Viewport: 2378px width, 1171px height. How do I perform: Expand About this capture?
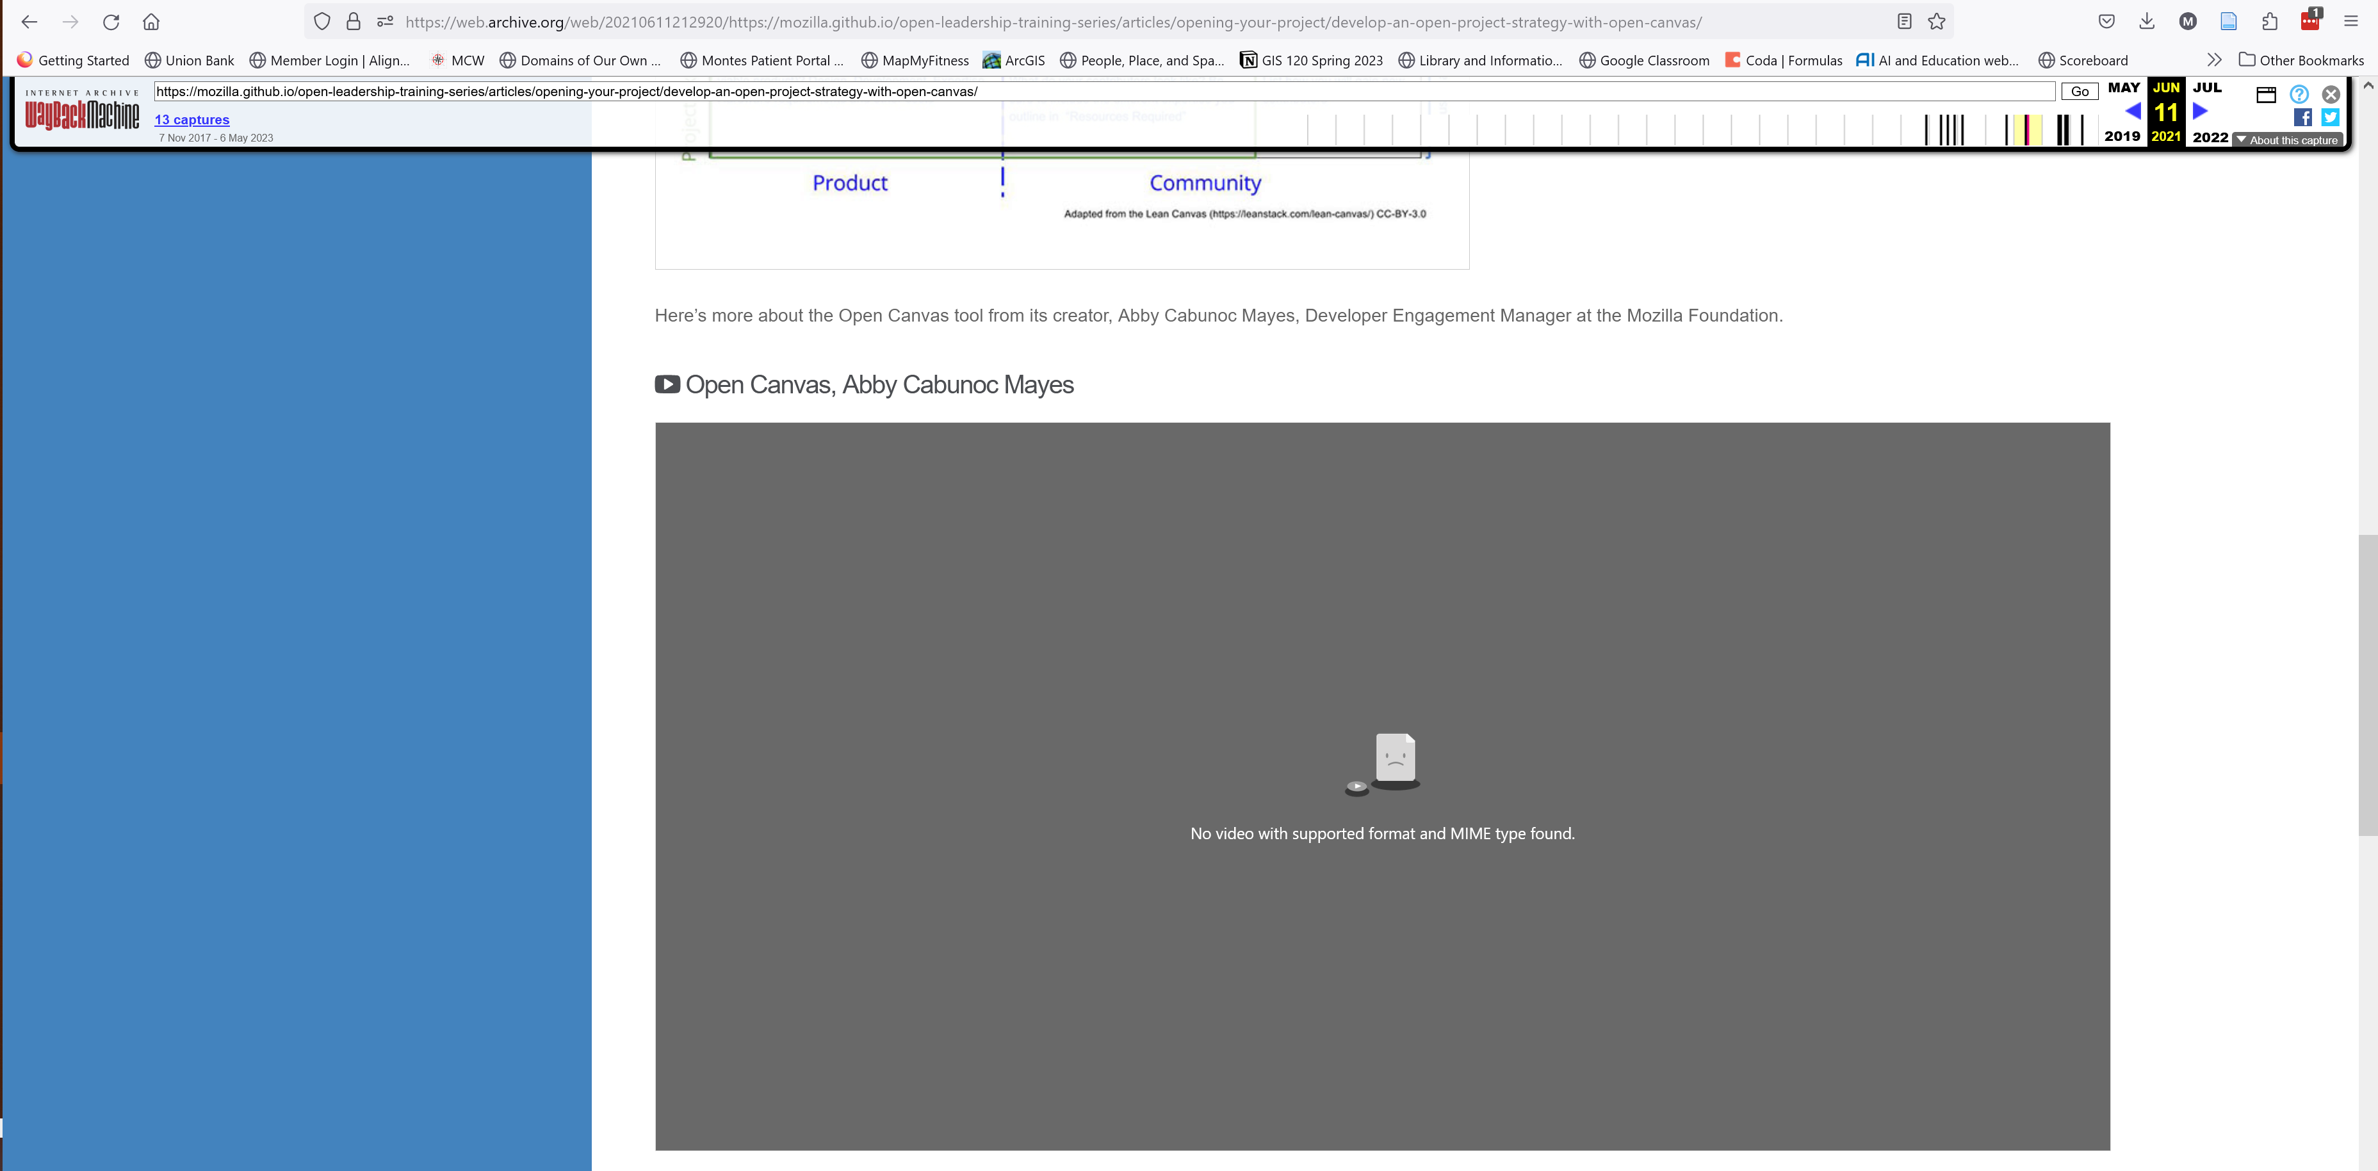tap(2286, 140)
